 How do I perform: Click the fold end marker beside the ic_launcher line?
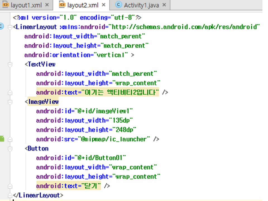pyautogui.click(x=10, y=139)
